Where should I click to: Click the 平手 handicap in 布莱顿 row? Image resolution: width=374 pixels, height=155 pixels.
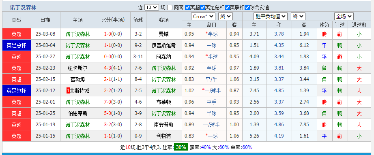212,102
